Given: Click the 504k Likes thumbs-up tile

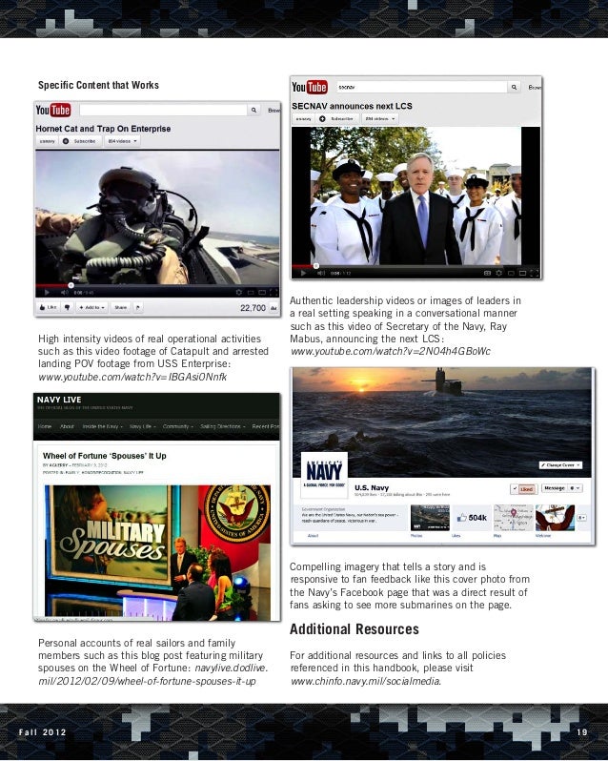Looking at the screenshot, I should [x=472, y=518].
